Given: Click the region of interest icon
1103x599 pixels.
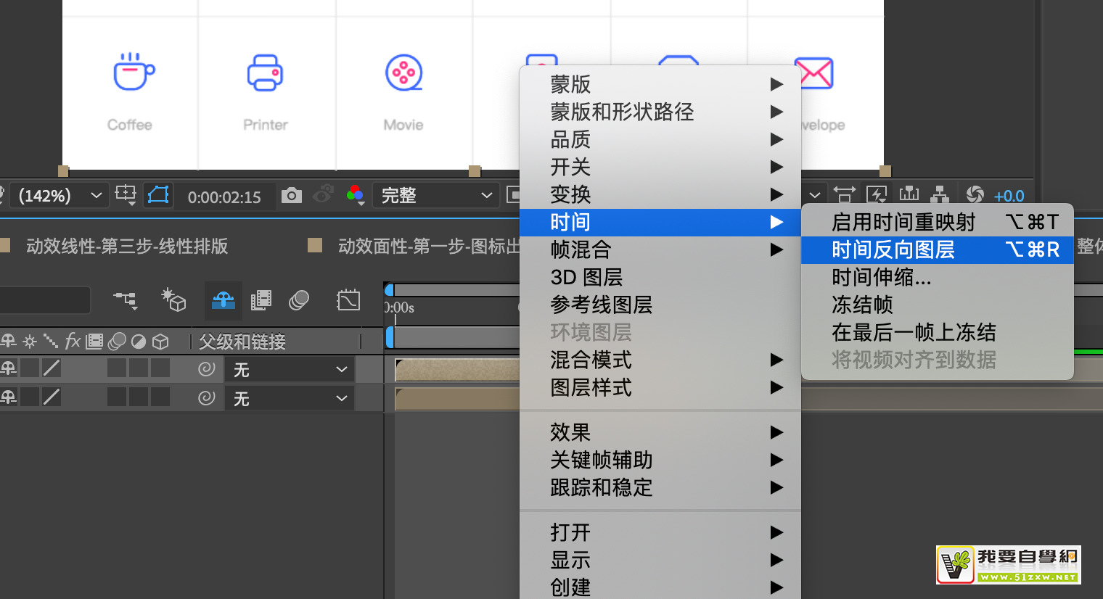Looking at the screenshot, I should pos(126,194).
